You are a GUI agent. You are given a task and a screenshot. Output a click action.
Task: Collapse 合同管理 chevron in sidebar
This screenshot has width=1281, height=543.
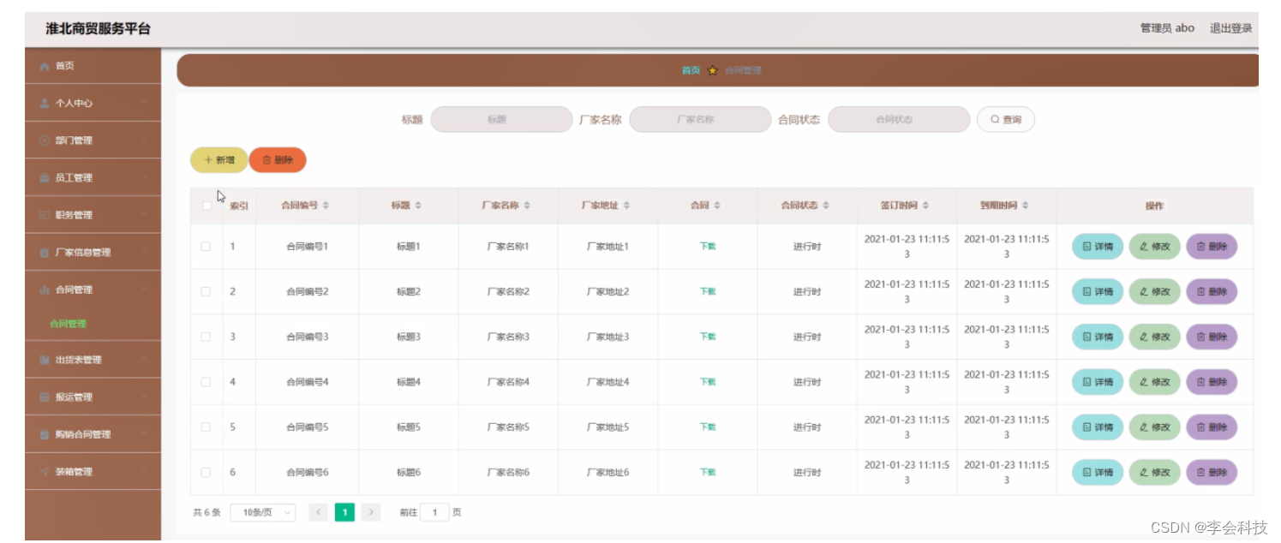[146, 290]
